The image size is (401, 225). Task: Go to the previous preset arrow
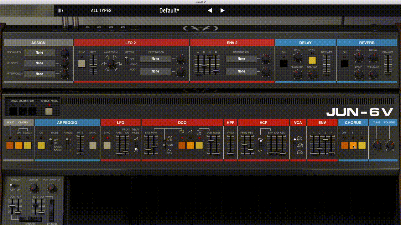210,10
